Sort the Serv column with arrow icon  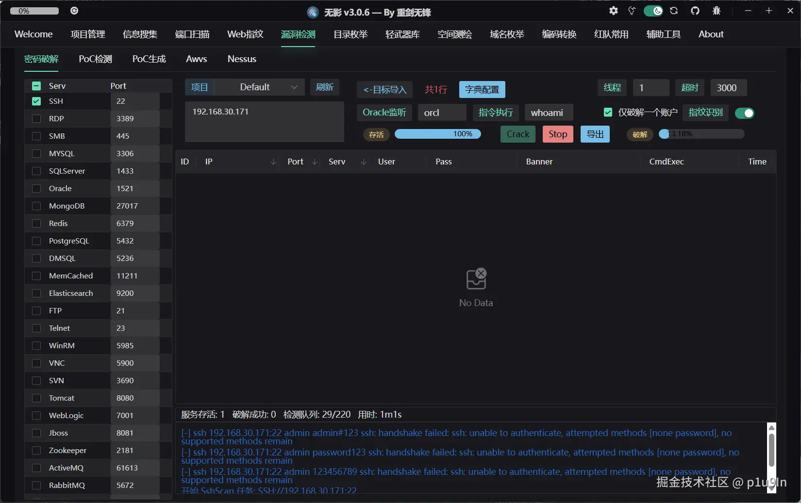tap(364, 162)
